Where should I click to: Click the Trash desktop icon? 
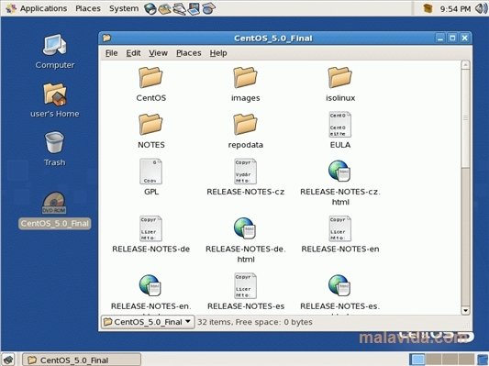[54, 143]
